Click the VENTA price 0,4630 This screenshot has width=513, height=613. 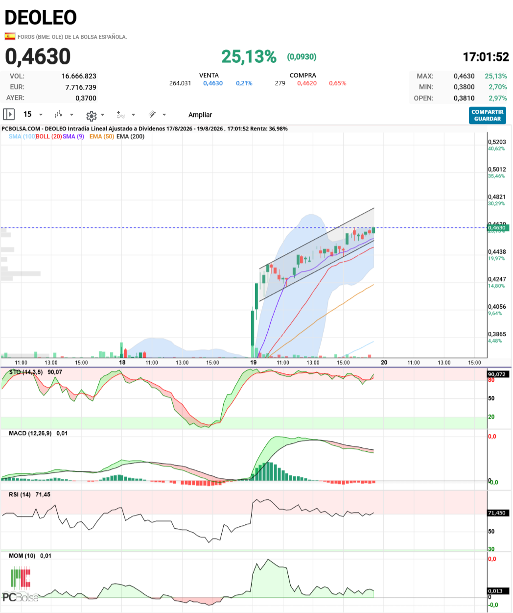pos(213,83)
